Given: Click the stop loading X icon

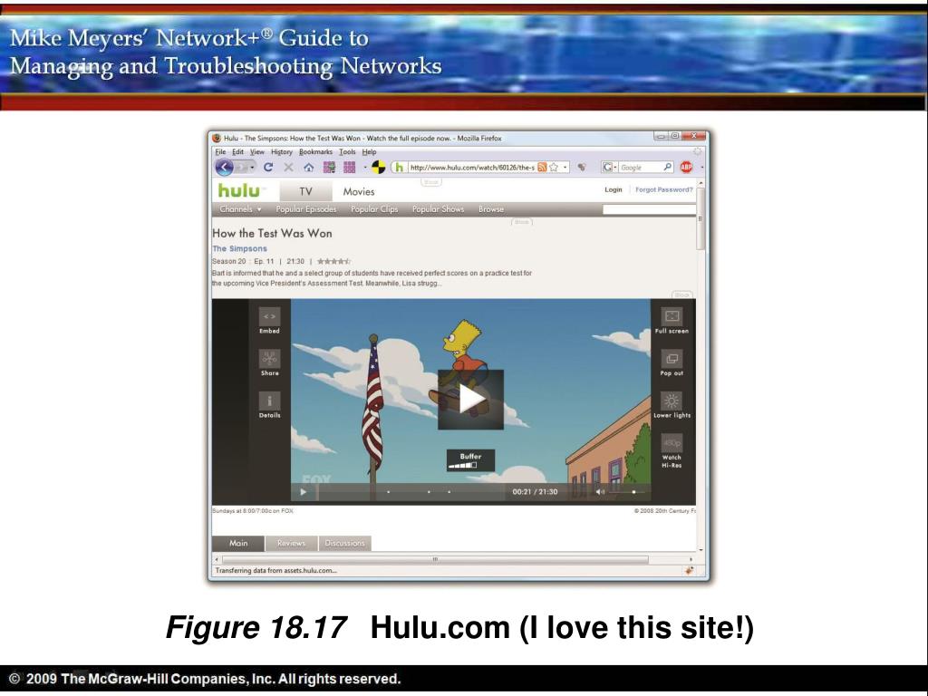Looking at the screenshot, I should (x=288, y=168).
